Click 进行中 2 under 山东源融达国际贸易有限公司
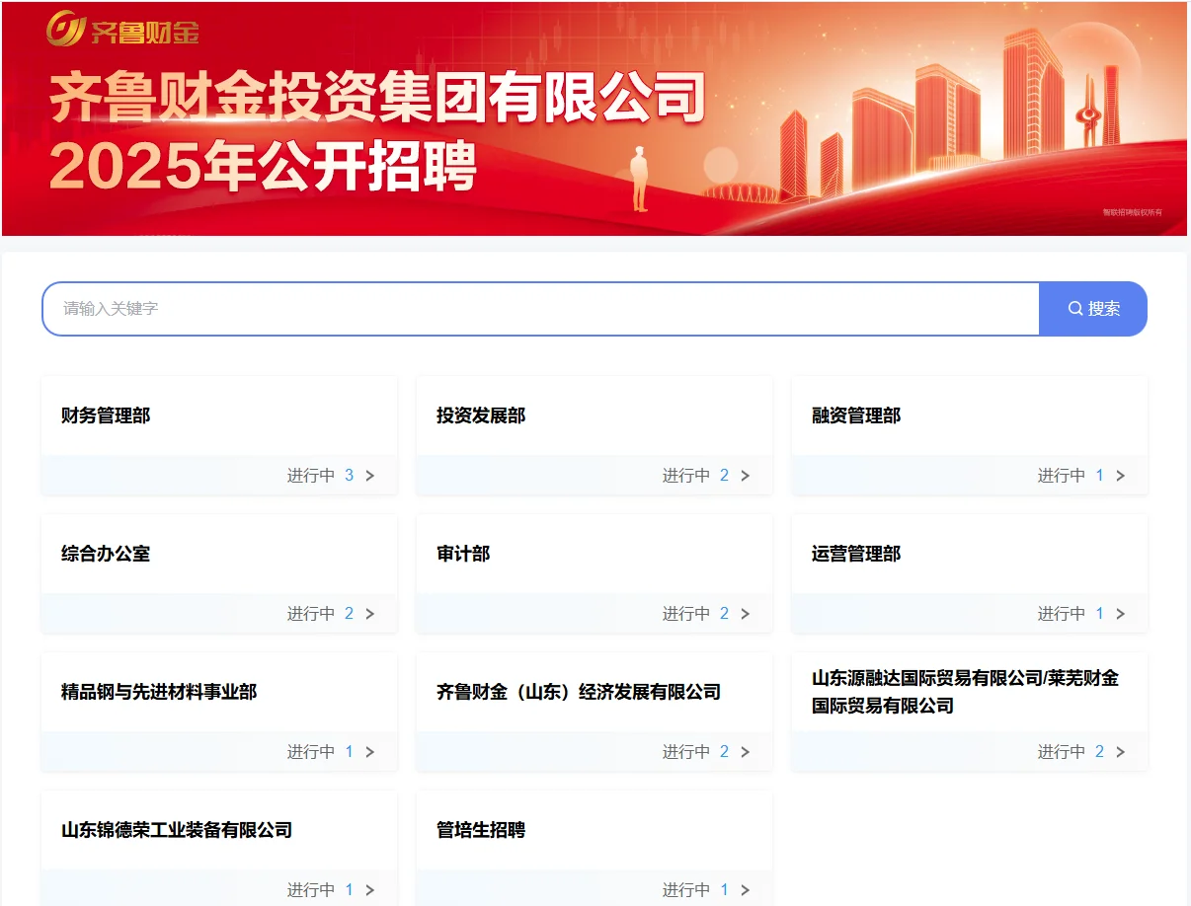The image size is (1191, 906). [1072, 752]
